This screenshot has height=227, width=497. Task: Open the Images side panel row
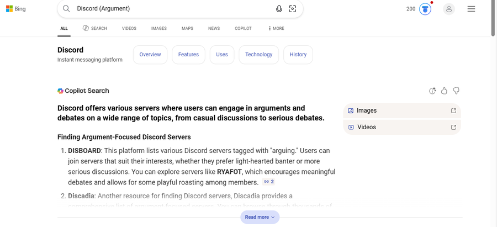tap(402, 110)
